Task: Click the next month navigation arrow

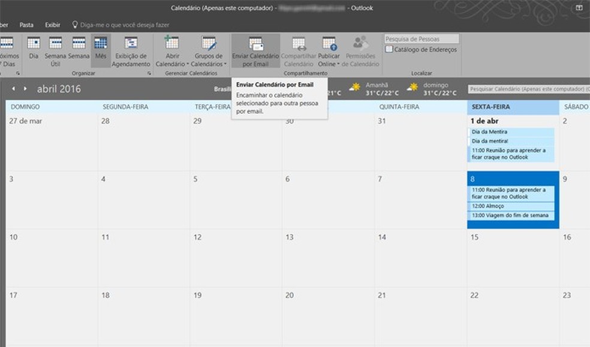Action: [x=25, y=87]
